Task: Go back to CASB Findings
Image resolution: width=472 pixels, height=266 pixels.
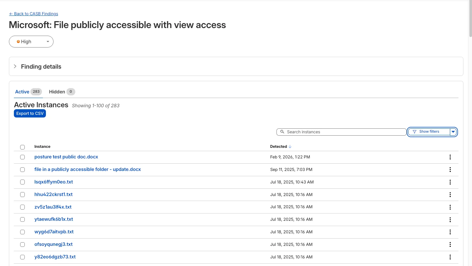Action: tap(33, 14)
